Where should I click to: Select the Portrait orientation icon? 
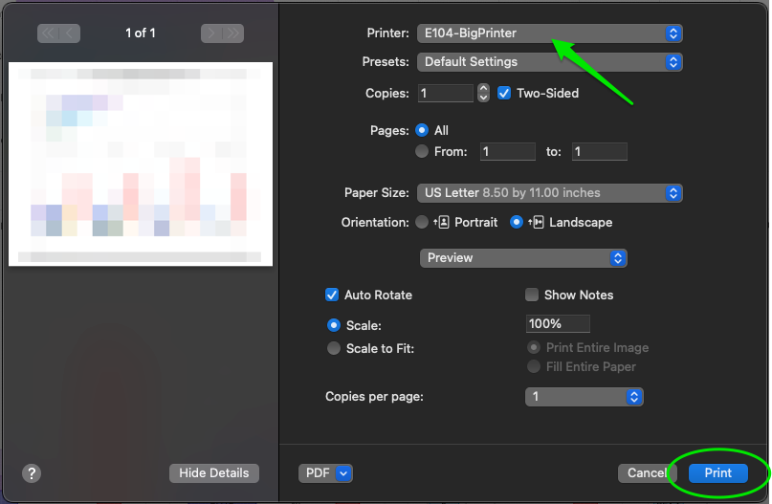pyautogui.click(x=442, y=223)
